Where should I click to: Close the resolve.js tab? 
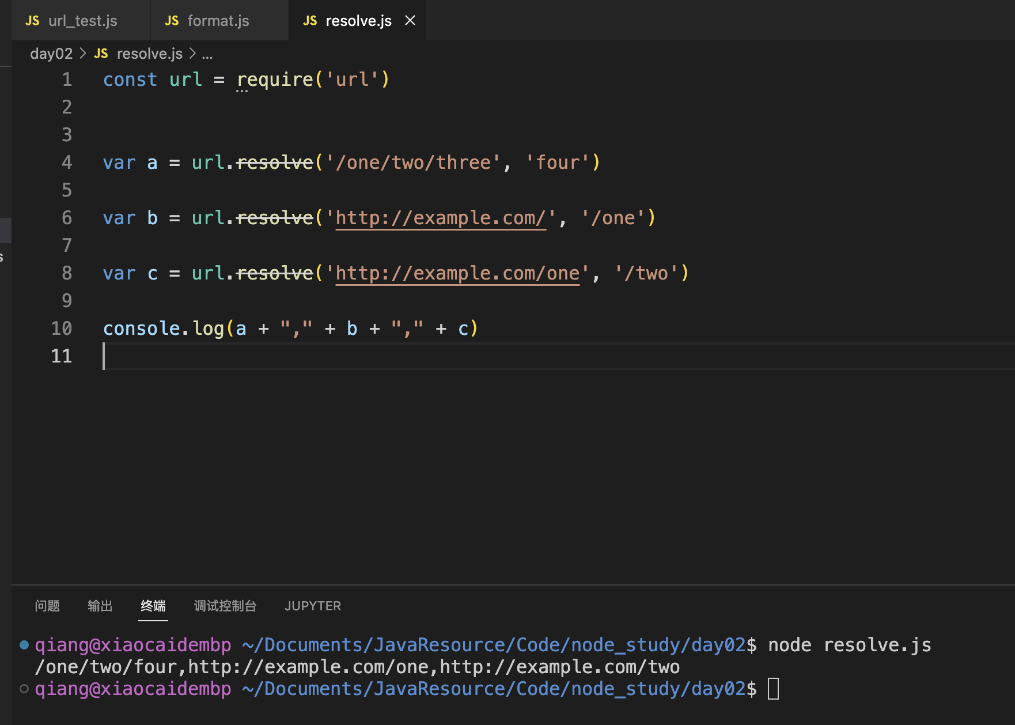410,21
